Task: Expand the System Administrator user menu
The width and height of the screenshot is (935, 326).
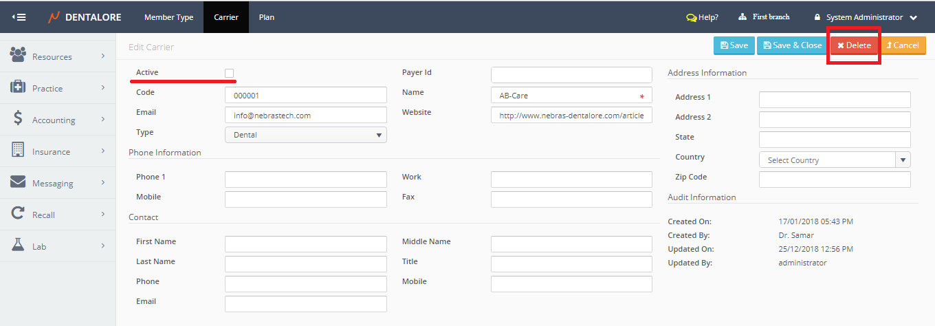Action: [x=865, y=17]
